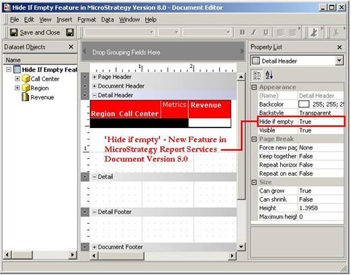Viewport: 351px width, 275px height.
Task: Click the Maximum height value 0
Action: click(x=321, y=217)
